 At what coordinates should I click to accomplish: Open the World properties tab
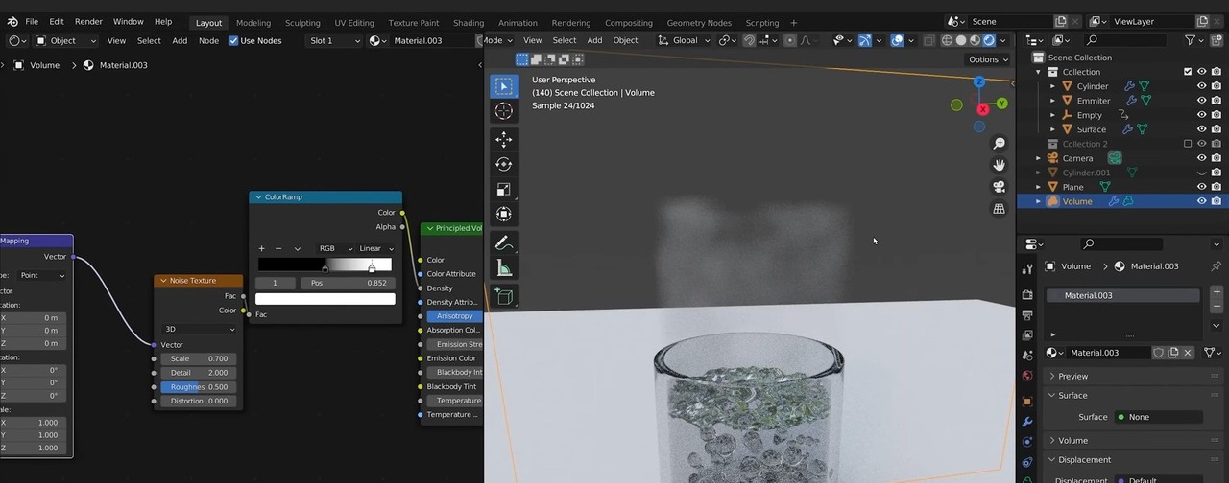tap(1027, 376)
